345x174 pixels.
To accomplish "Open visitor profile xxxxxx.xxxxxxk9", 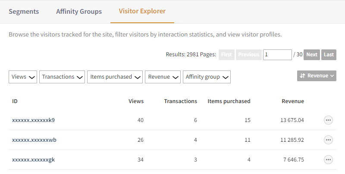I will (x=33, y=120).
